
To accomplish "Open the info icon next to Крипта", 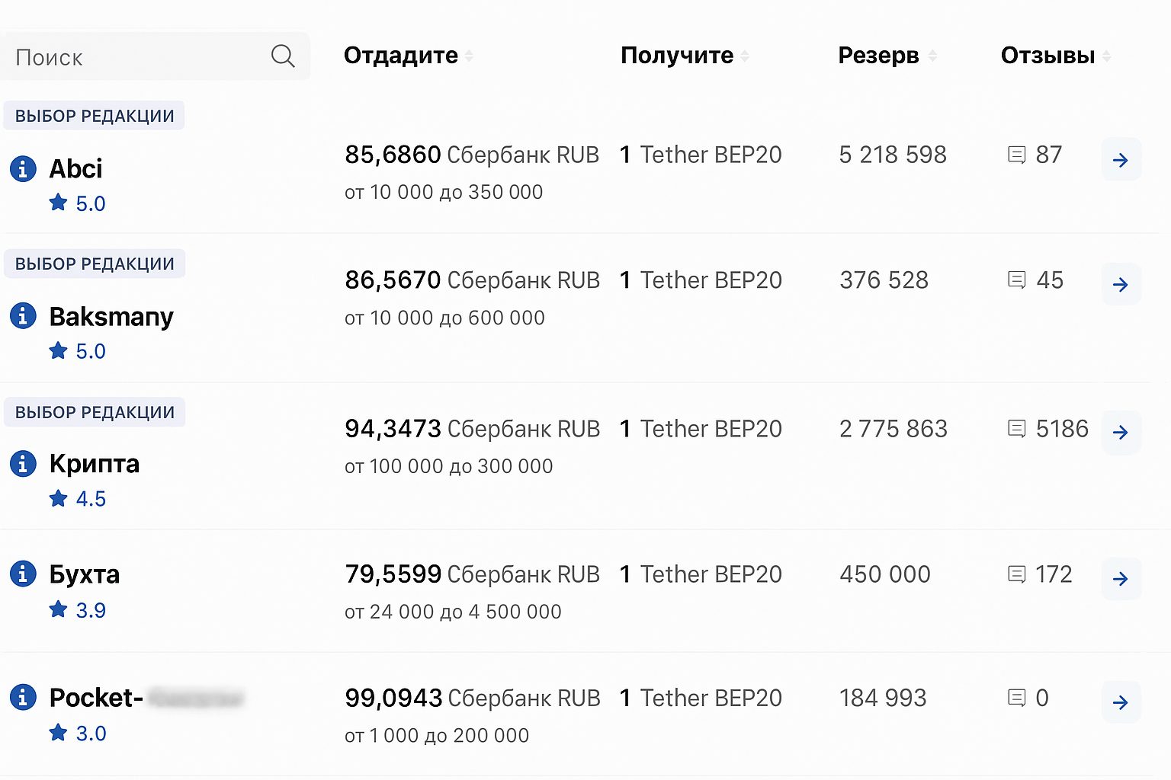I will (23, 463).
